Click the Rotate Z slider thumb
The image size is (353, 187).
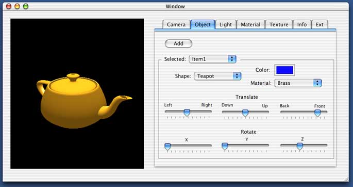[299, 146]
